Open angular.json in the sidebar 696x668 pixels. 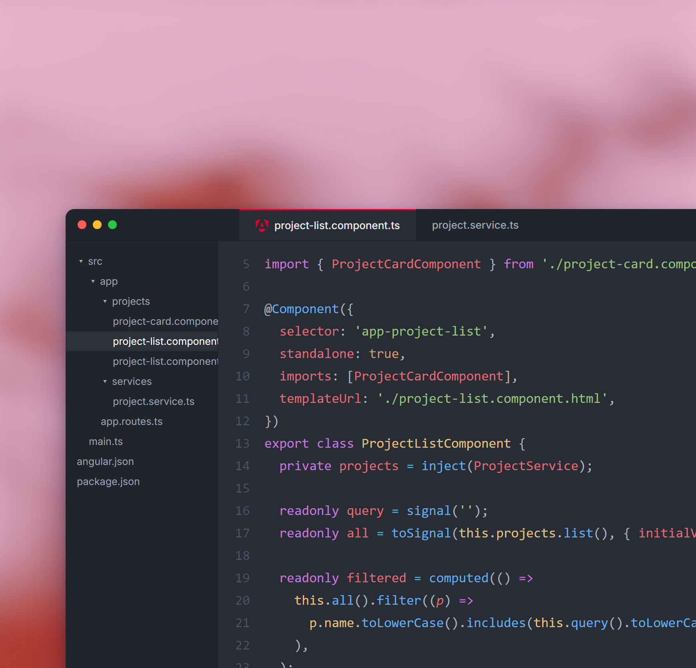tap(142, 461)
